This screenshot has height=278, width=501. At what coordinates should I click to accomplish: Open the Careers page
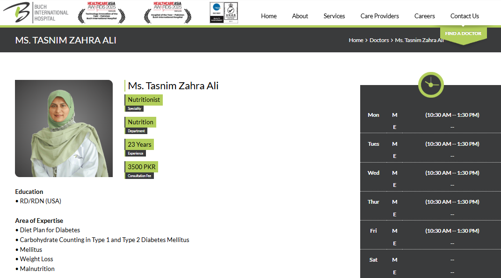click(x=424, y=16)
